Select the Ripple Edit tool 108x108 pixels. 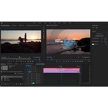coord(44,30)
